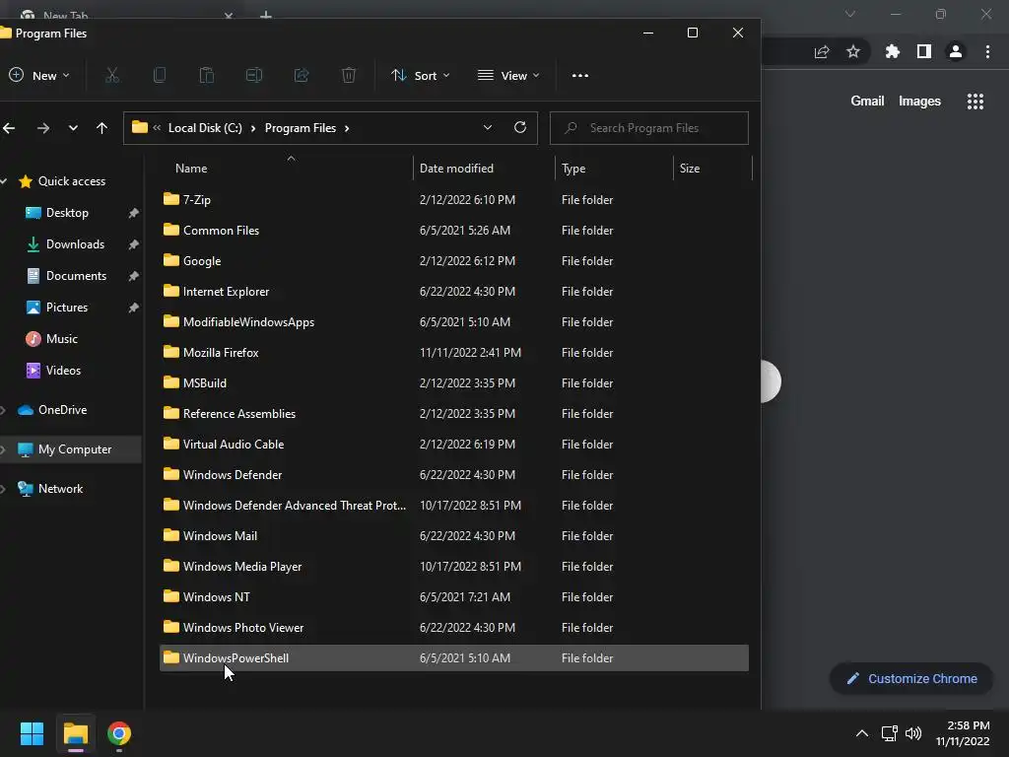
Task: Select the Windows Media Player folder
Action: pos(453,567)
